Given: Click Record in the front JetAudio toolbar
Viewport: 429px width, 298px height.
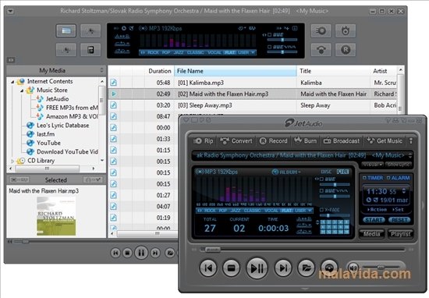Looking at the screenshot, I should (273, 141).
